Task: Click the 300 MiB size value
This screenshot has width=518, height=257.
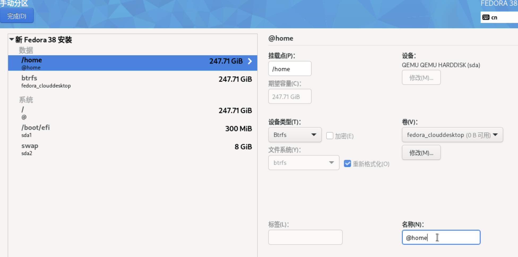Action: pyautogui.click(x=239, y=129)
